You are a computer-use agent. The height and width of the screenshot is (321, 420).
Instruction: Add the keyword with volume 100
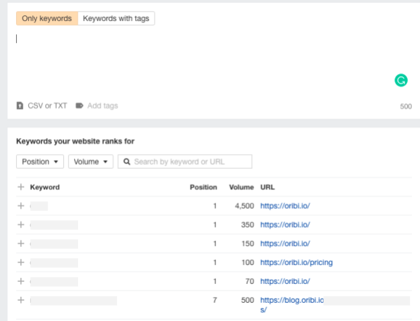coord(21,262)
